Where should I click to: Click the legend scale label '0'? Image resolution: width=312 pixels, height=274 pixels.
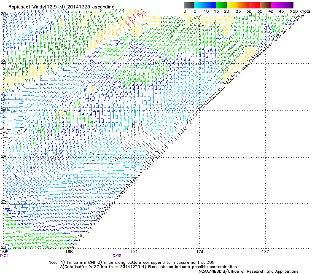[x=185, y=11]
